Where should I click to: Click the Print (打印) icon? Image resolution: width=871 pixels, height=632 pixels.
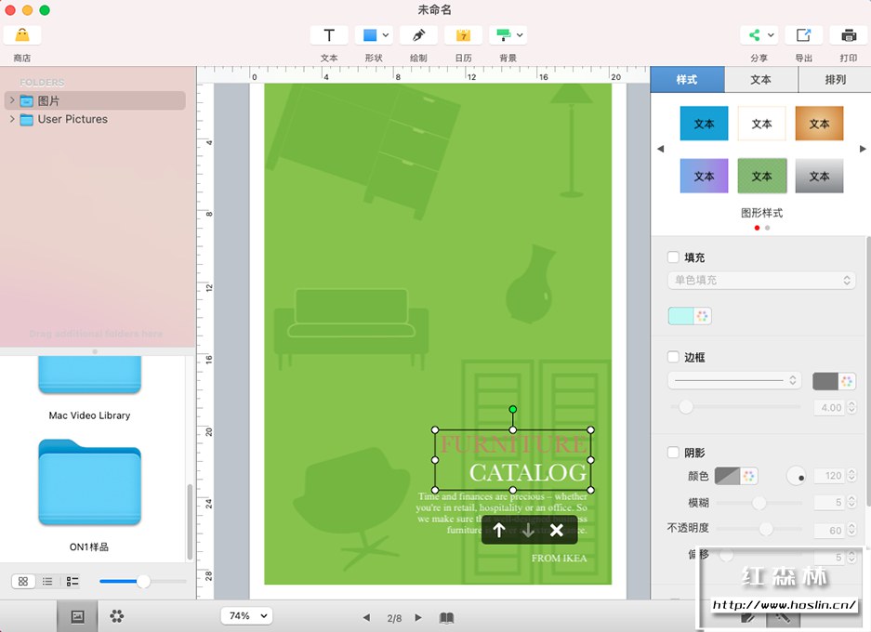click(848, 35)
